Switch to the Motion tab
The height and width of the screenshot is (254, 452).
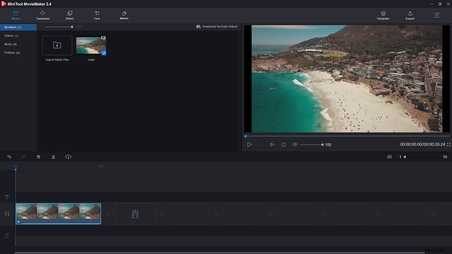pos(124,15)
